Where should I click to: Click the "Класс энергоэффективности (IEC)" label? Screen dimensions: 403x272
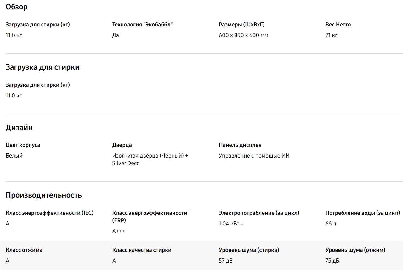coord(49,213)
